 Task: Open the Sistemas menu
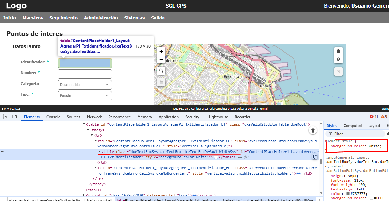point(134,18)
